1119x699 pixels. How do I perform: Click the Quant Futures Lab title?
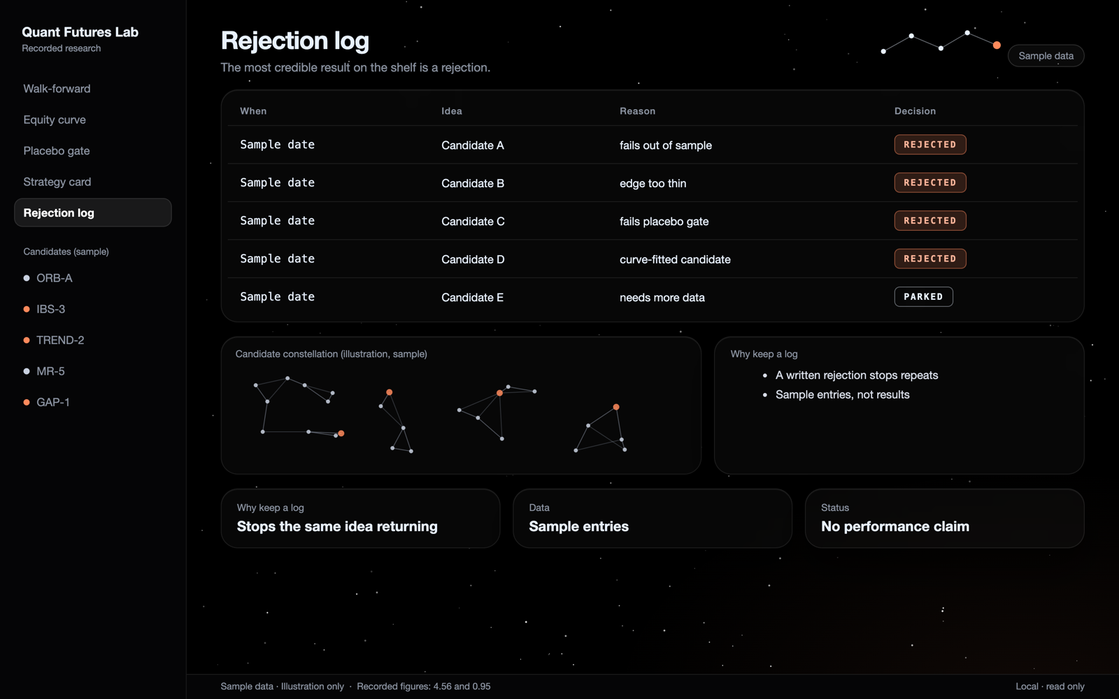[80, 32]
